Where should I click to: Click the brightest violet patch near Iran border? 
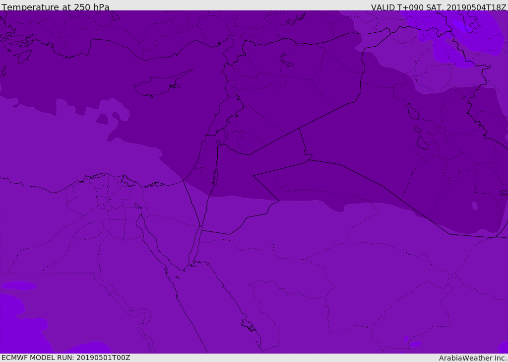459,25
